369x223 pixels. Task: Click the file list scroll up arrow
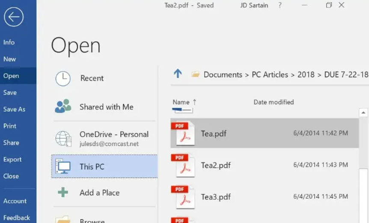click(363, 113)
